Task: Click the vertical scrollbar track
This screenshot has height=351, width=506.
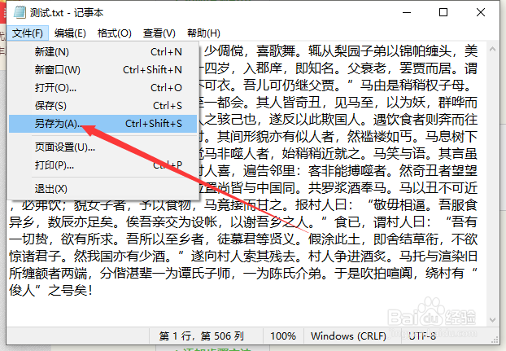Action: pos(492,184)
